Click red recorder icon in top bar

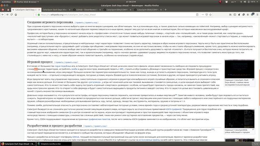tap(220, 2)
